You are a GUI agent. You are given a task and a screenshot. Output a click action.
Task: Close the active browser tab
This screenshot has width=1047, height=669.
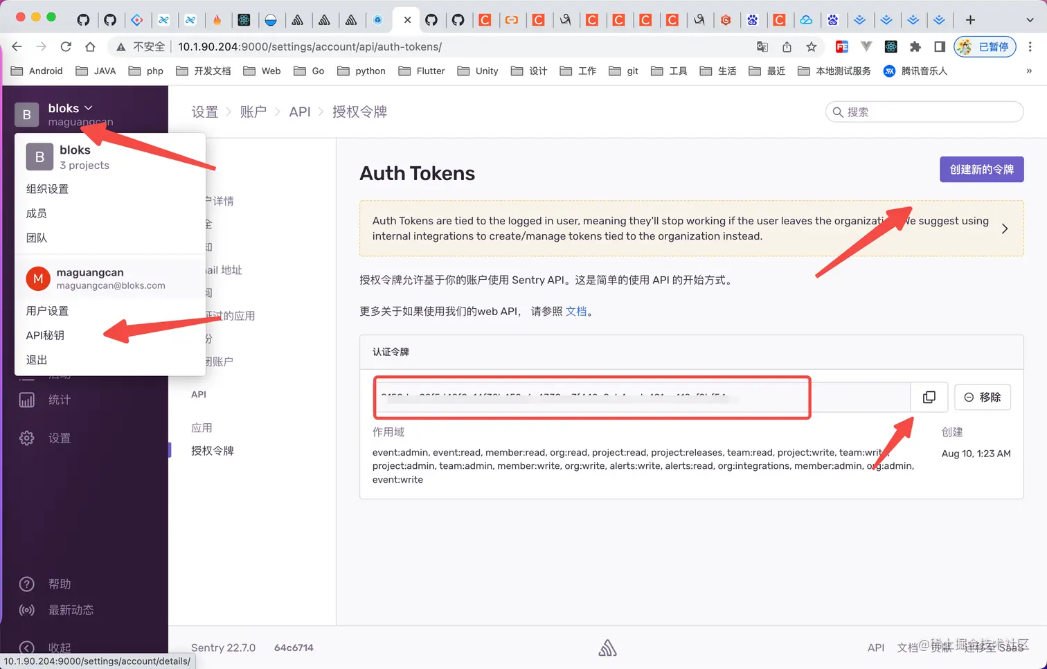click(407, 19)
